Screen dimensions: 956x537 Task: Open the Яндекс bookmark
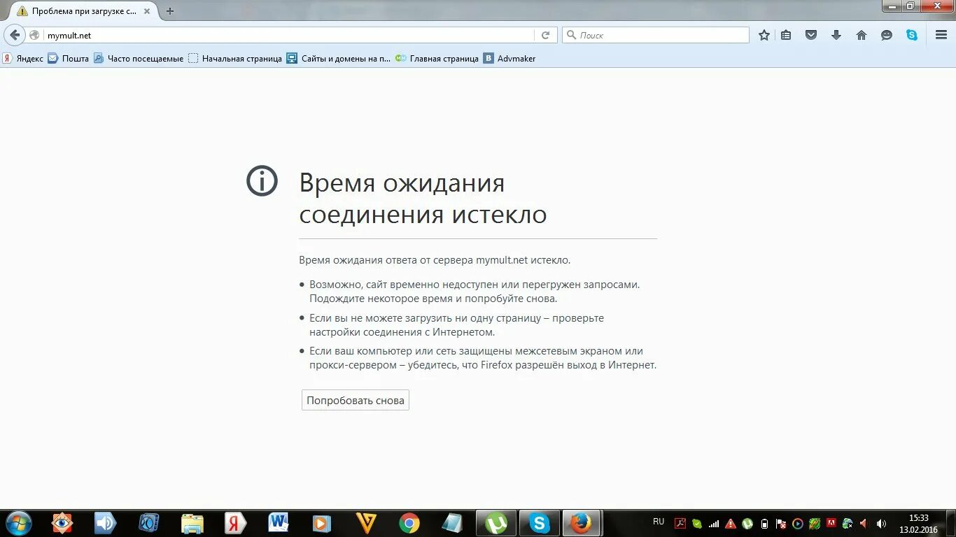tap(23, 59)
